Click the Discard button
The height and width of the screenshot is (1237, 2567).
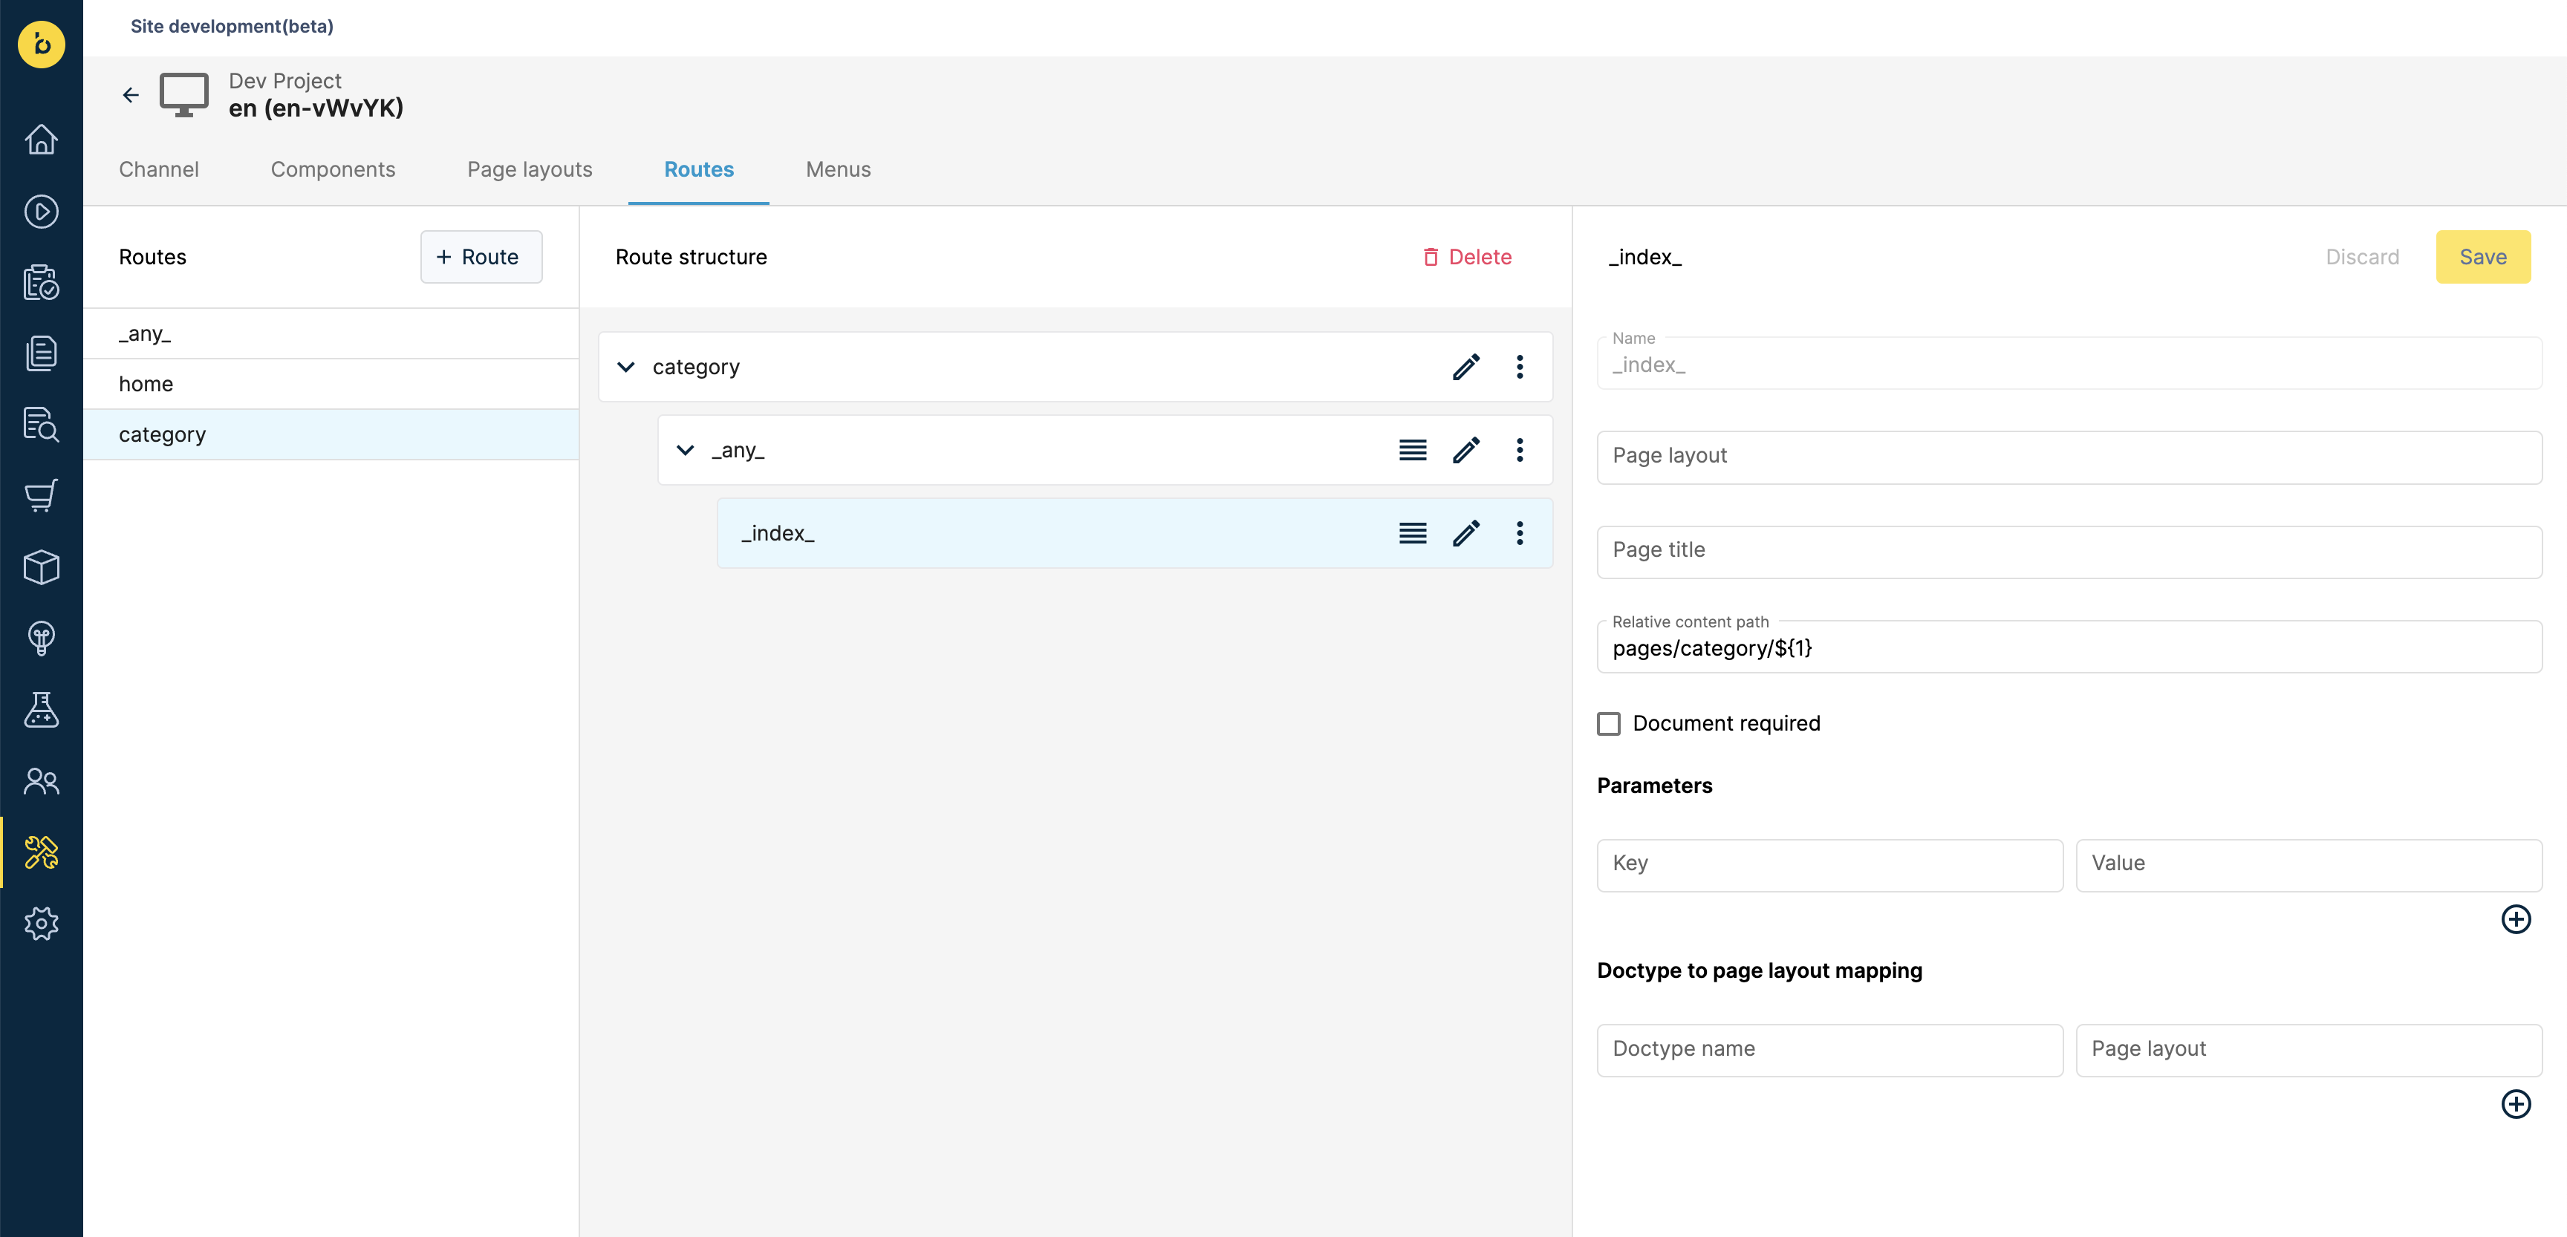[2362, 257]
